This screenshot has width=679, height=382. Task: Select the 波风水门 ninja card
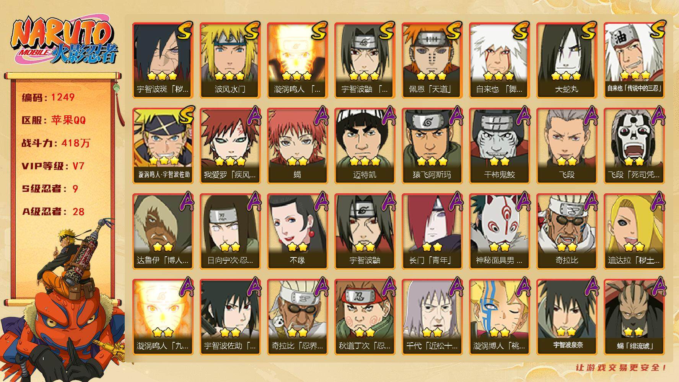point(230,60)
